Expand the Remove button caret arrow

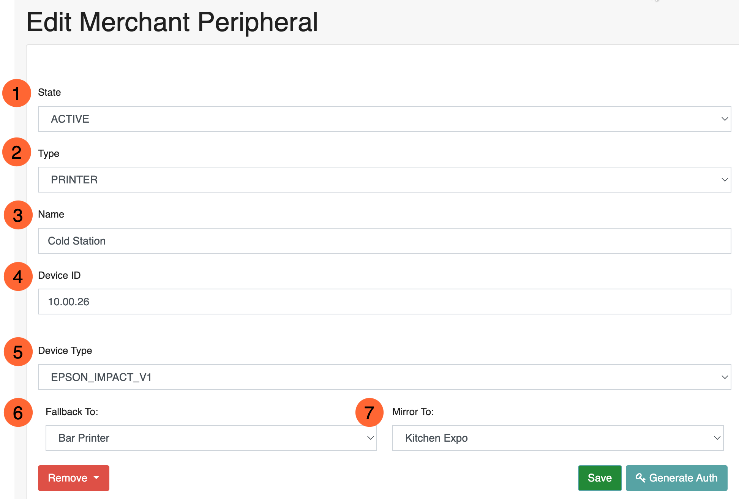[x=96, y=478]
